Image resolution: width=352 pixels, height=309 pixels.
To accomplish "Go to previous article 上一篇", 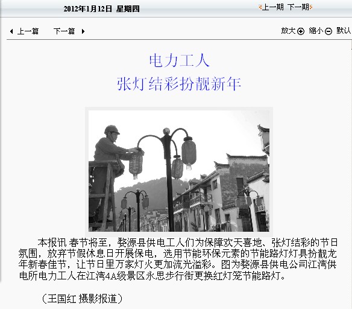I will click(28, 31).
